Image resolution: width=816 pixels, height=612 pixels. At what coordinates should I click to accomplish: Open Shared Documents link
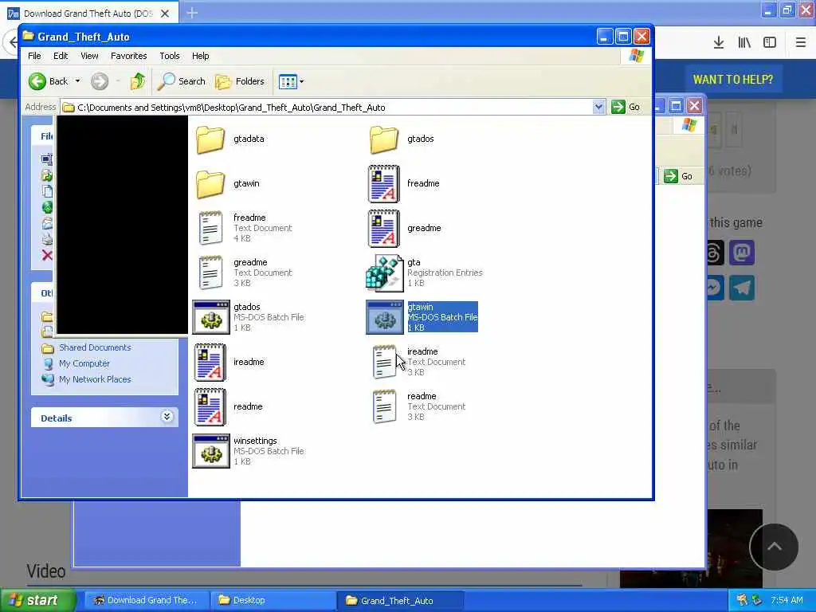(x=95, y=347)
